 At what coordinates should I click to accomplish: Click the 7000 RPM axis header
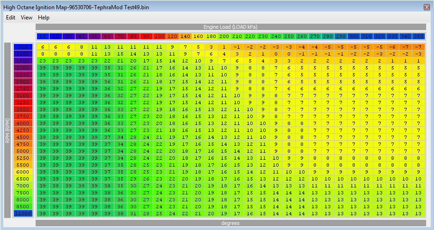tap(23, 186)
